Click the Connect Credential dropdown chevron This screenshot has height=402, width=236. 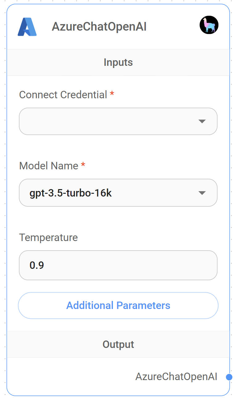click(202, 121)
